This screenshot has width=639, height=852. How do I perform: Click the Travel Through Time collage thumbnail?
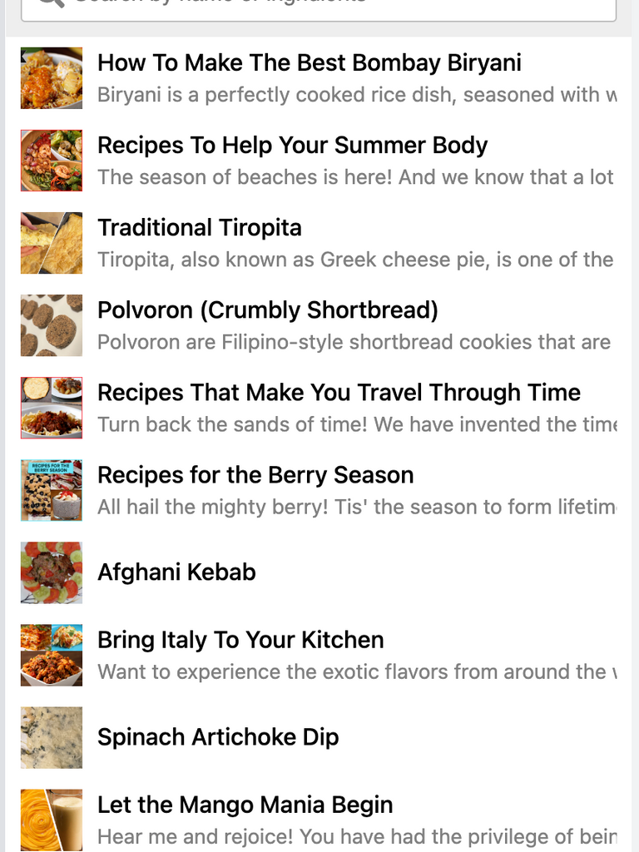52,408
